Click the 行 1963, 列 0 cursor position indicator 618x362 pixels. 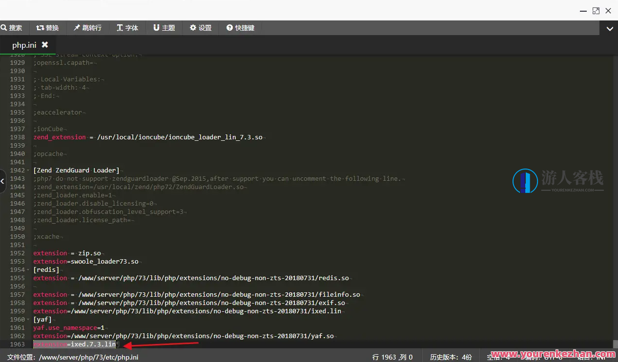tap(392, 357)
